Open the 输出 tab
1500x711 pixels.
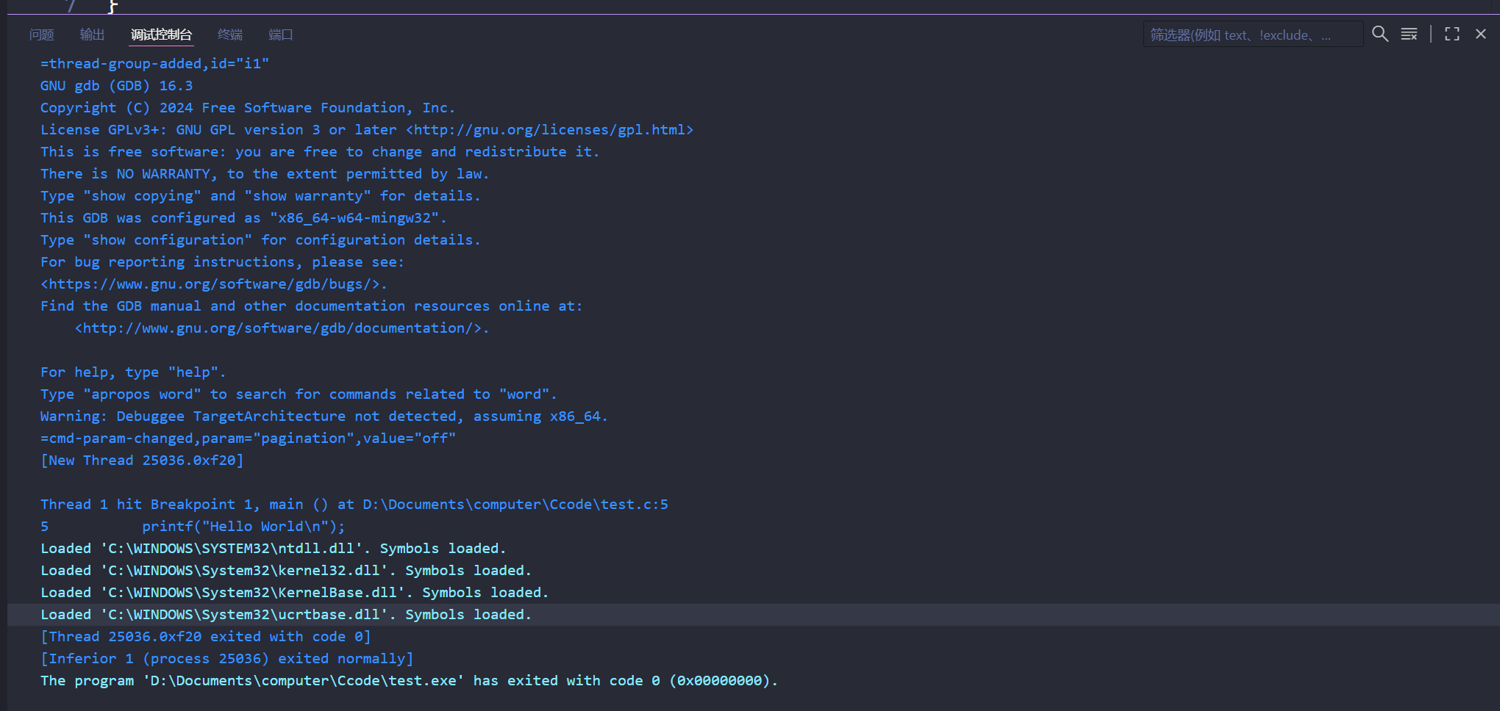pos(92,35)
